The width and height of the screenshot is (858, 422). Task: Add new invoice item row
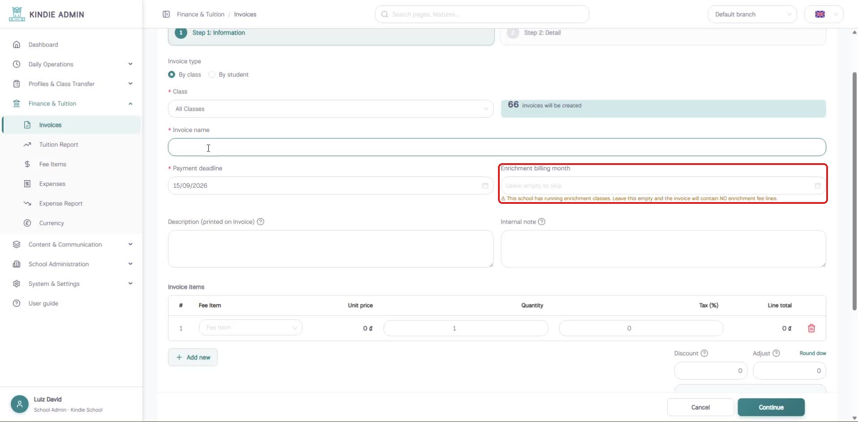tap(193, 357)
